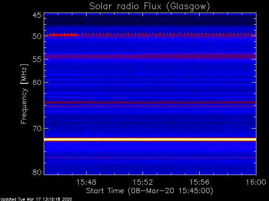The image size is (269, 201).
Task: Click the '16:00' time tick label
Action: [x=256, y=182]
